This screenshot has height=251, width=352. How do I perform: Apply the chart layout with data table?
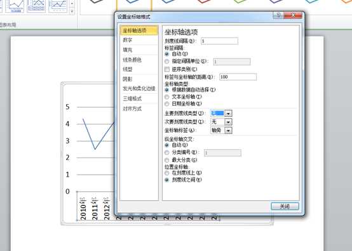click(x=36, y=6)
